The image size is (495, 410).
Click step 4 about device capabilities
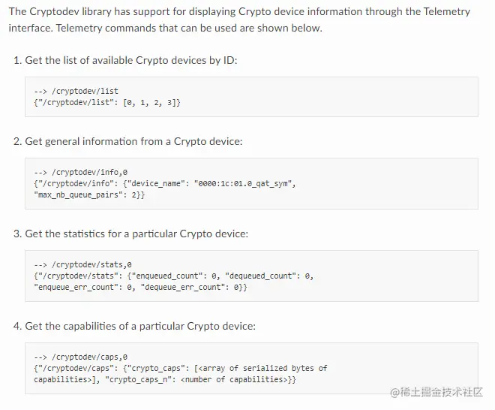[x=134, y=326]
